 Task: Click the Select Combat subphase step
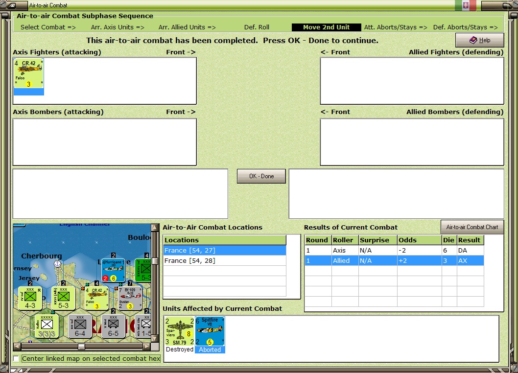48,27
